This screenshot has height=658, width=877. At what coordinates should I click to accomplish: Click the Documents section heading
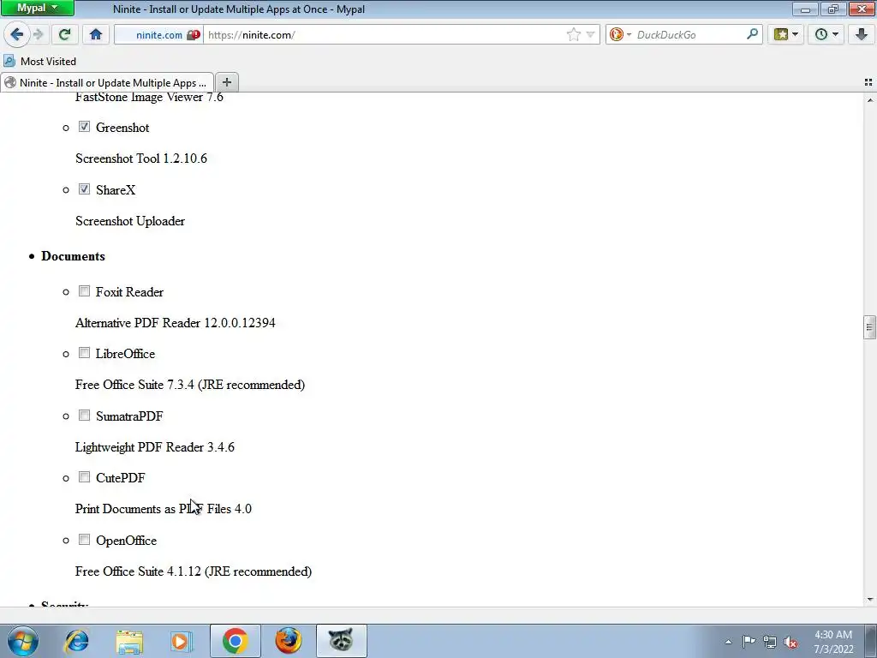point(74,256)
